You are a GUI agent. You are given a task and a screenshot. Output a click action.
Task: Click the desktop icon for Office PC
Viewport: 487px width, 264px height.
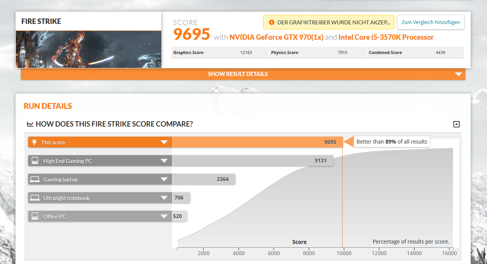pos(35,217)
